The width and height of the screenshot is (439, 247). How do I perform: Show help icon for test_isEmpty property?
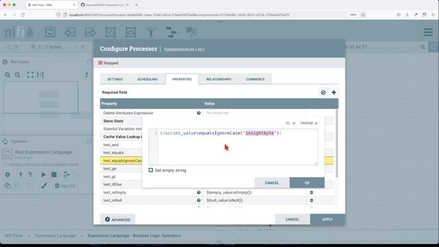[199, 192]
